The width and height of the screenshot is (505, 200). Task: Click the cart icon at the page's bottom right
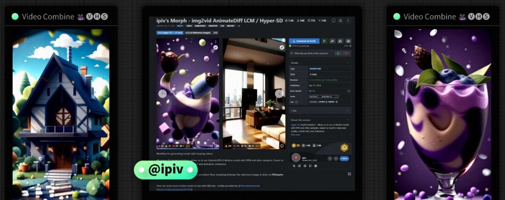[x=349, y=174]
